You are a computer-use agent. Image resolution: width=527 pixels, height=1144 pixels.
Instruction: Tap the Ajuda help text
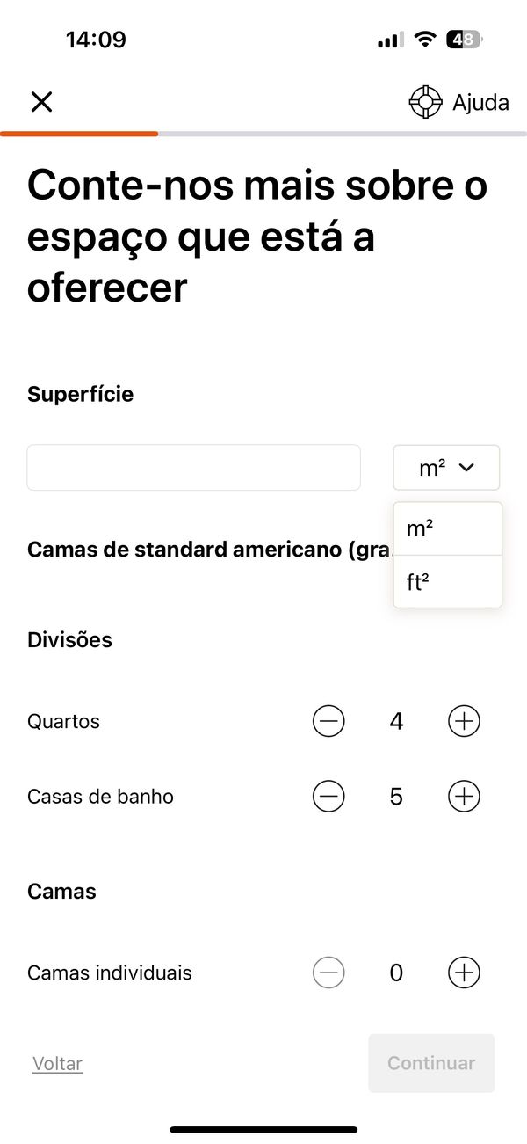click(480, 102)
